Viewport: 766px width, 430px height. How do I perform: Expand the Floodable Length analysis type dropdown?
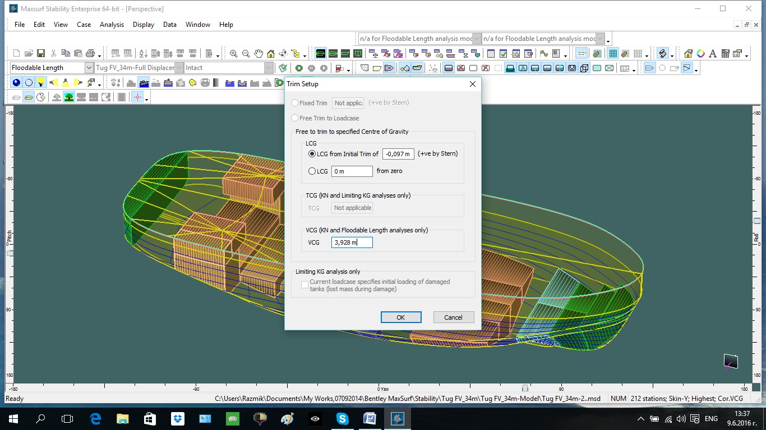tap(89, 68)
